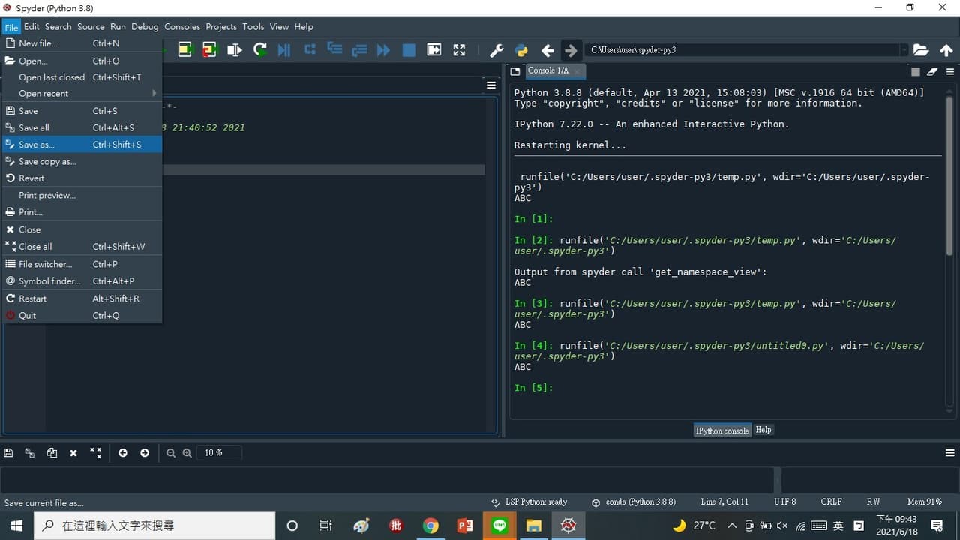
Task: Remove all variables with the eraser icon
Action: [x=932, y=72]
